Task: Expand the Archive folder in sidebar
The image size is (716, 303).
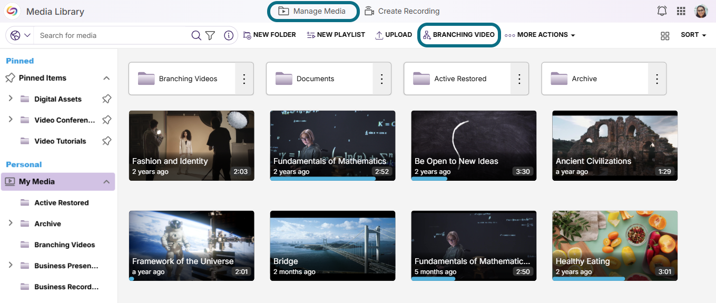Action: tap(11, 223)
